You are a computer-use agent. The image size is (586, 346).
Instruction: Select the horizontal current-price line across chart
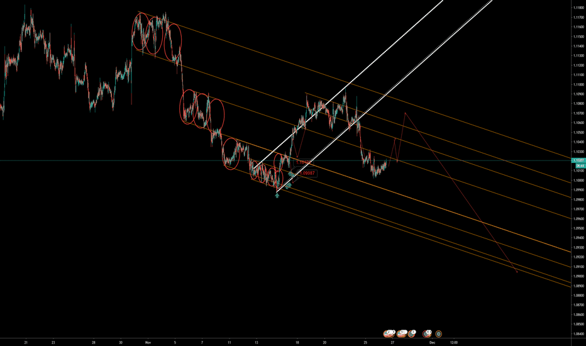tap(189, 161)
